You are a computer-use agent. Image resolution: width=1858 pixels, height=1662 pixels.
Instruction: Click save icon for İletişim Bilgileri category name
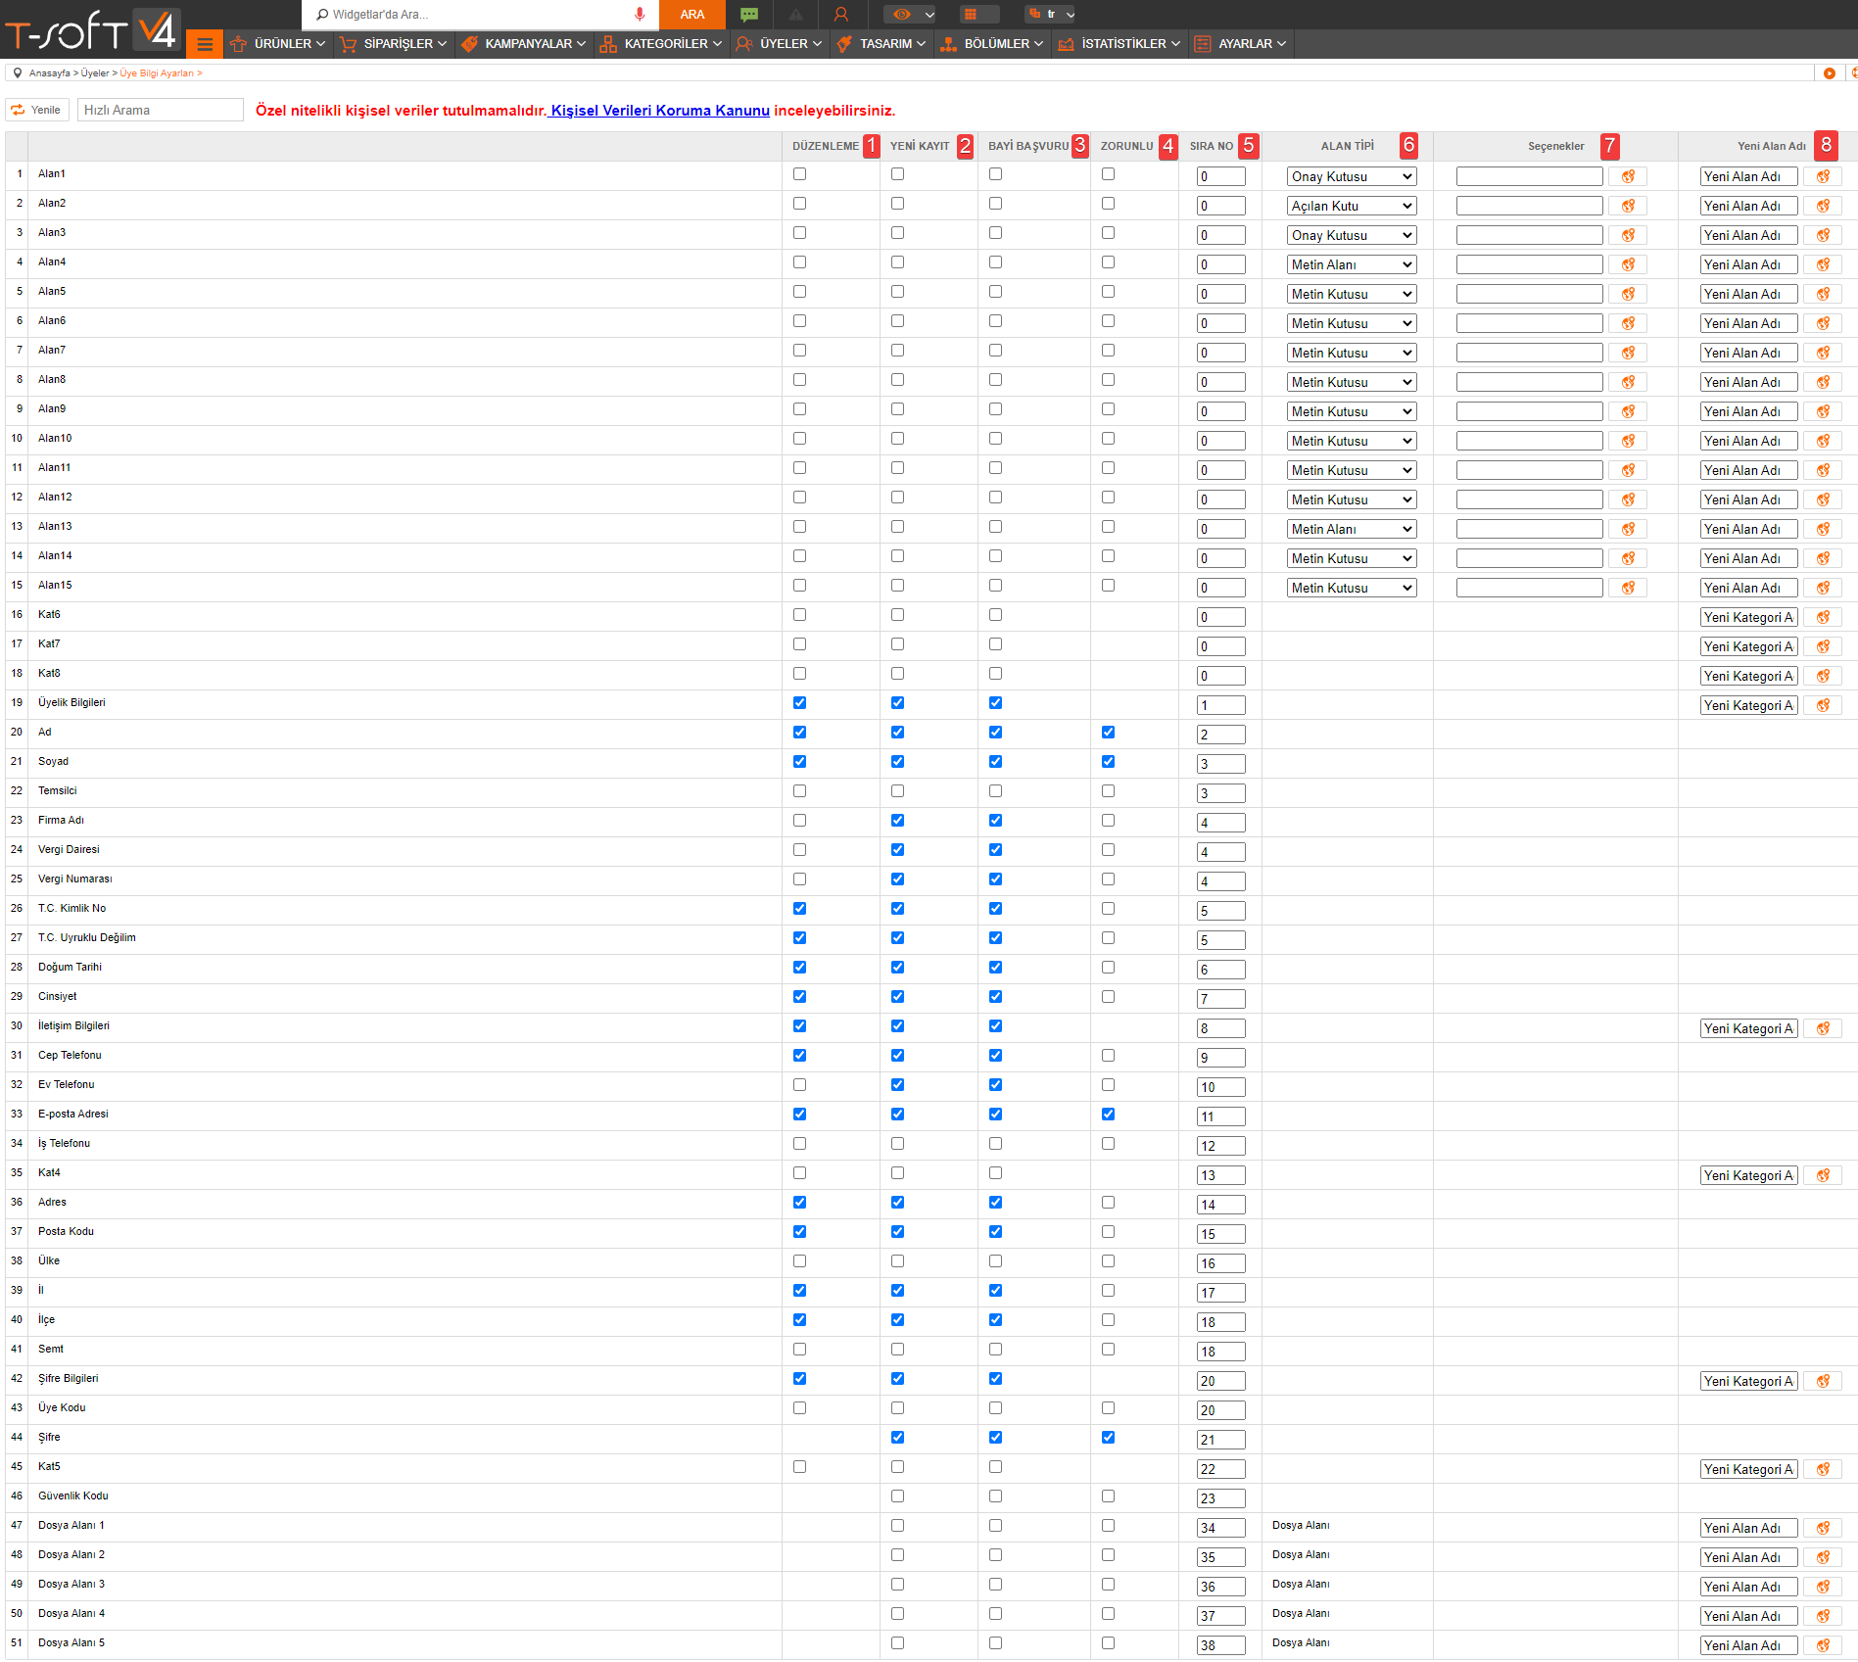[1823, 1028]
